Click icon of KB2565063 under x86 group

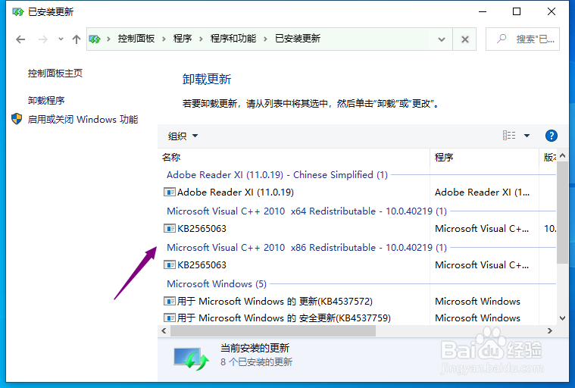[x=169, y=264]
